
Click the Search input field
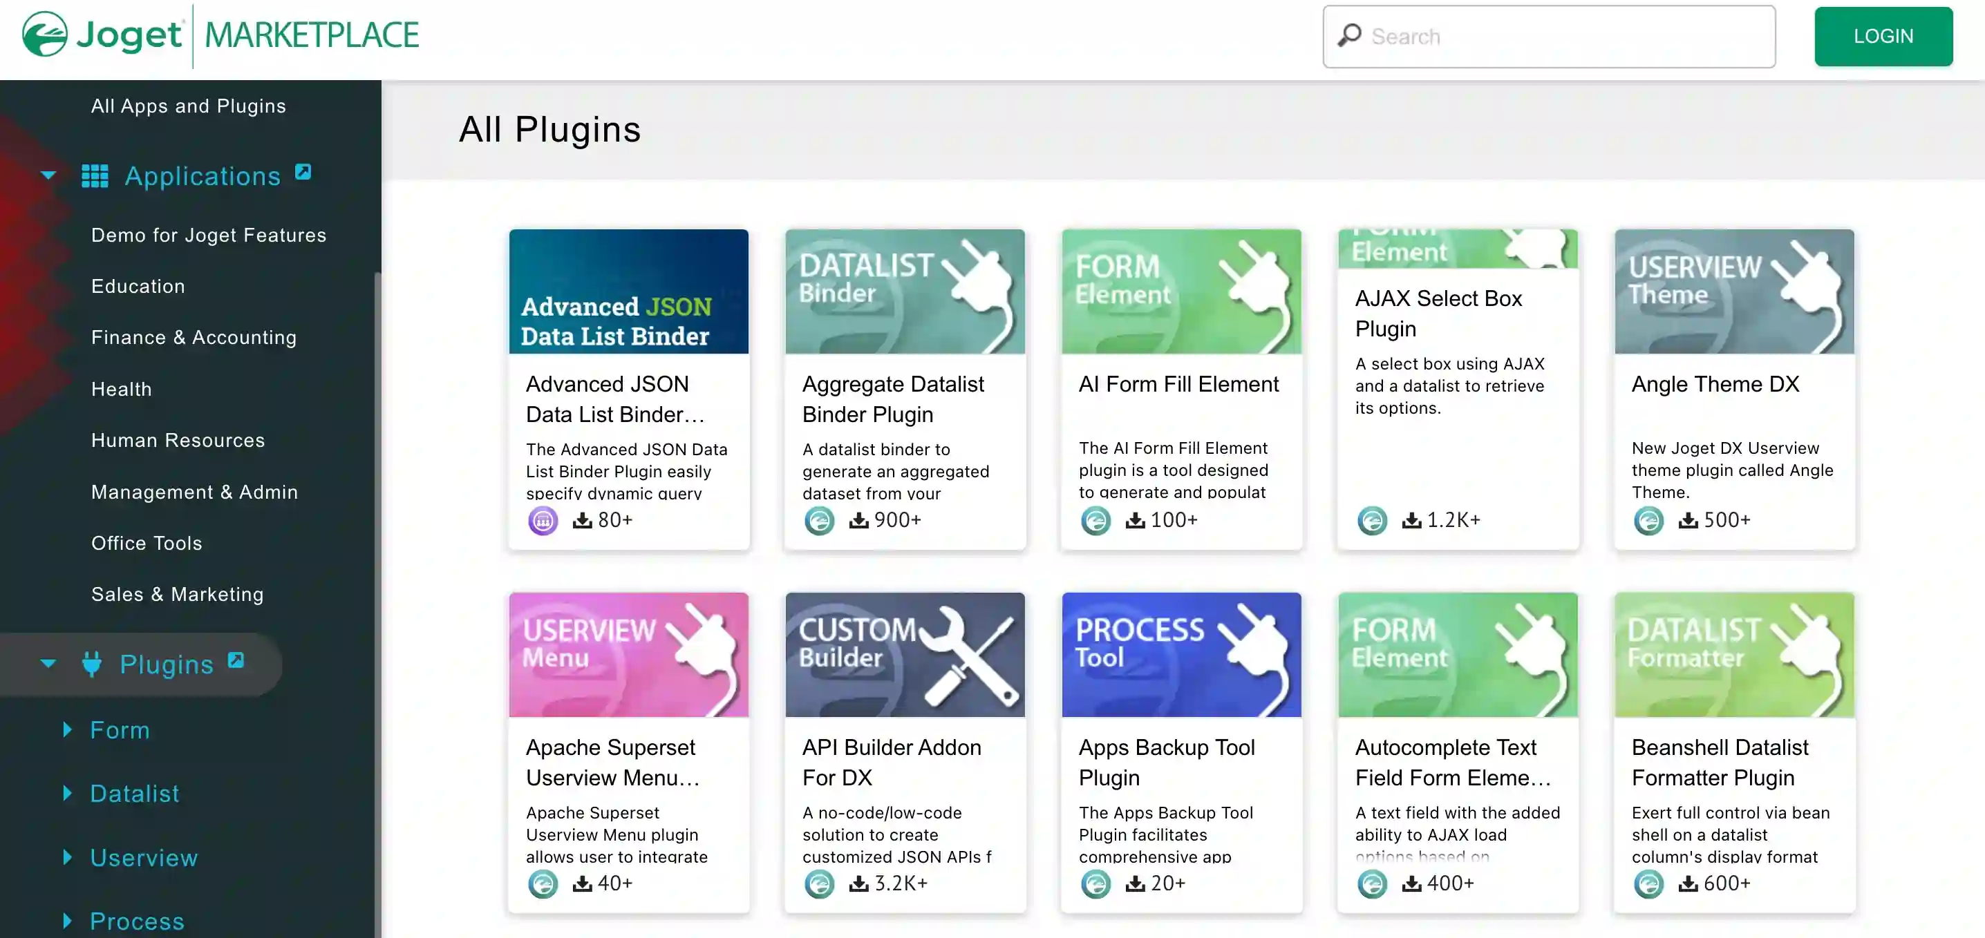coord(1549,36)
